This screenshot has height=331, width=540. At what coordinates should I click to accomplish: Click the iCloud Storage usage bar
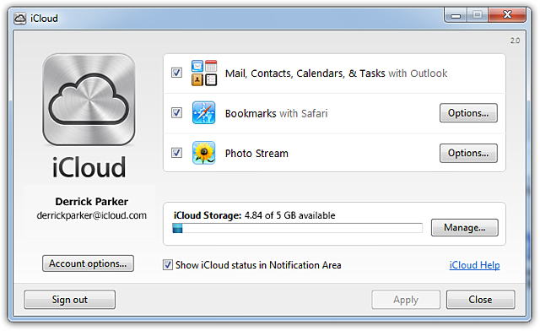298,228
